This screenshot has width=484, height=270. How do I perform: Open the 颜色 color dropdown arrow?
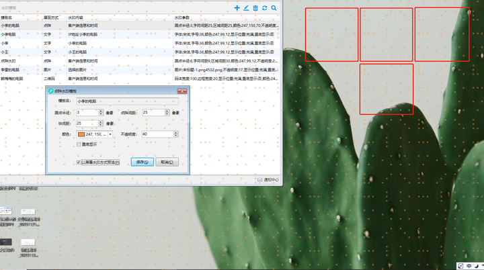(x=110, y=134)
